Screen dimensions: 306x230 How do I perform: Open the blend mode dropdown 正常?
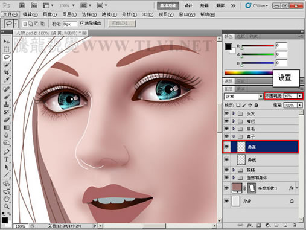point(243,97)
